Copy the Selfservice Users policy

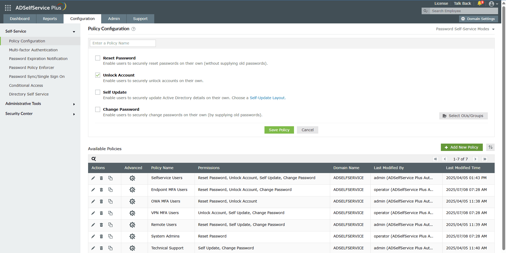click(x=110, y=178)
